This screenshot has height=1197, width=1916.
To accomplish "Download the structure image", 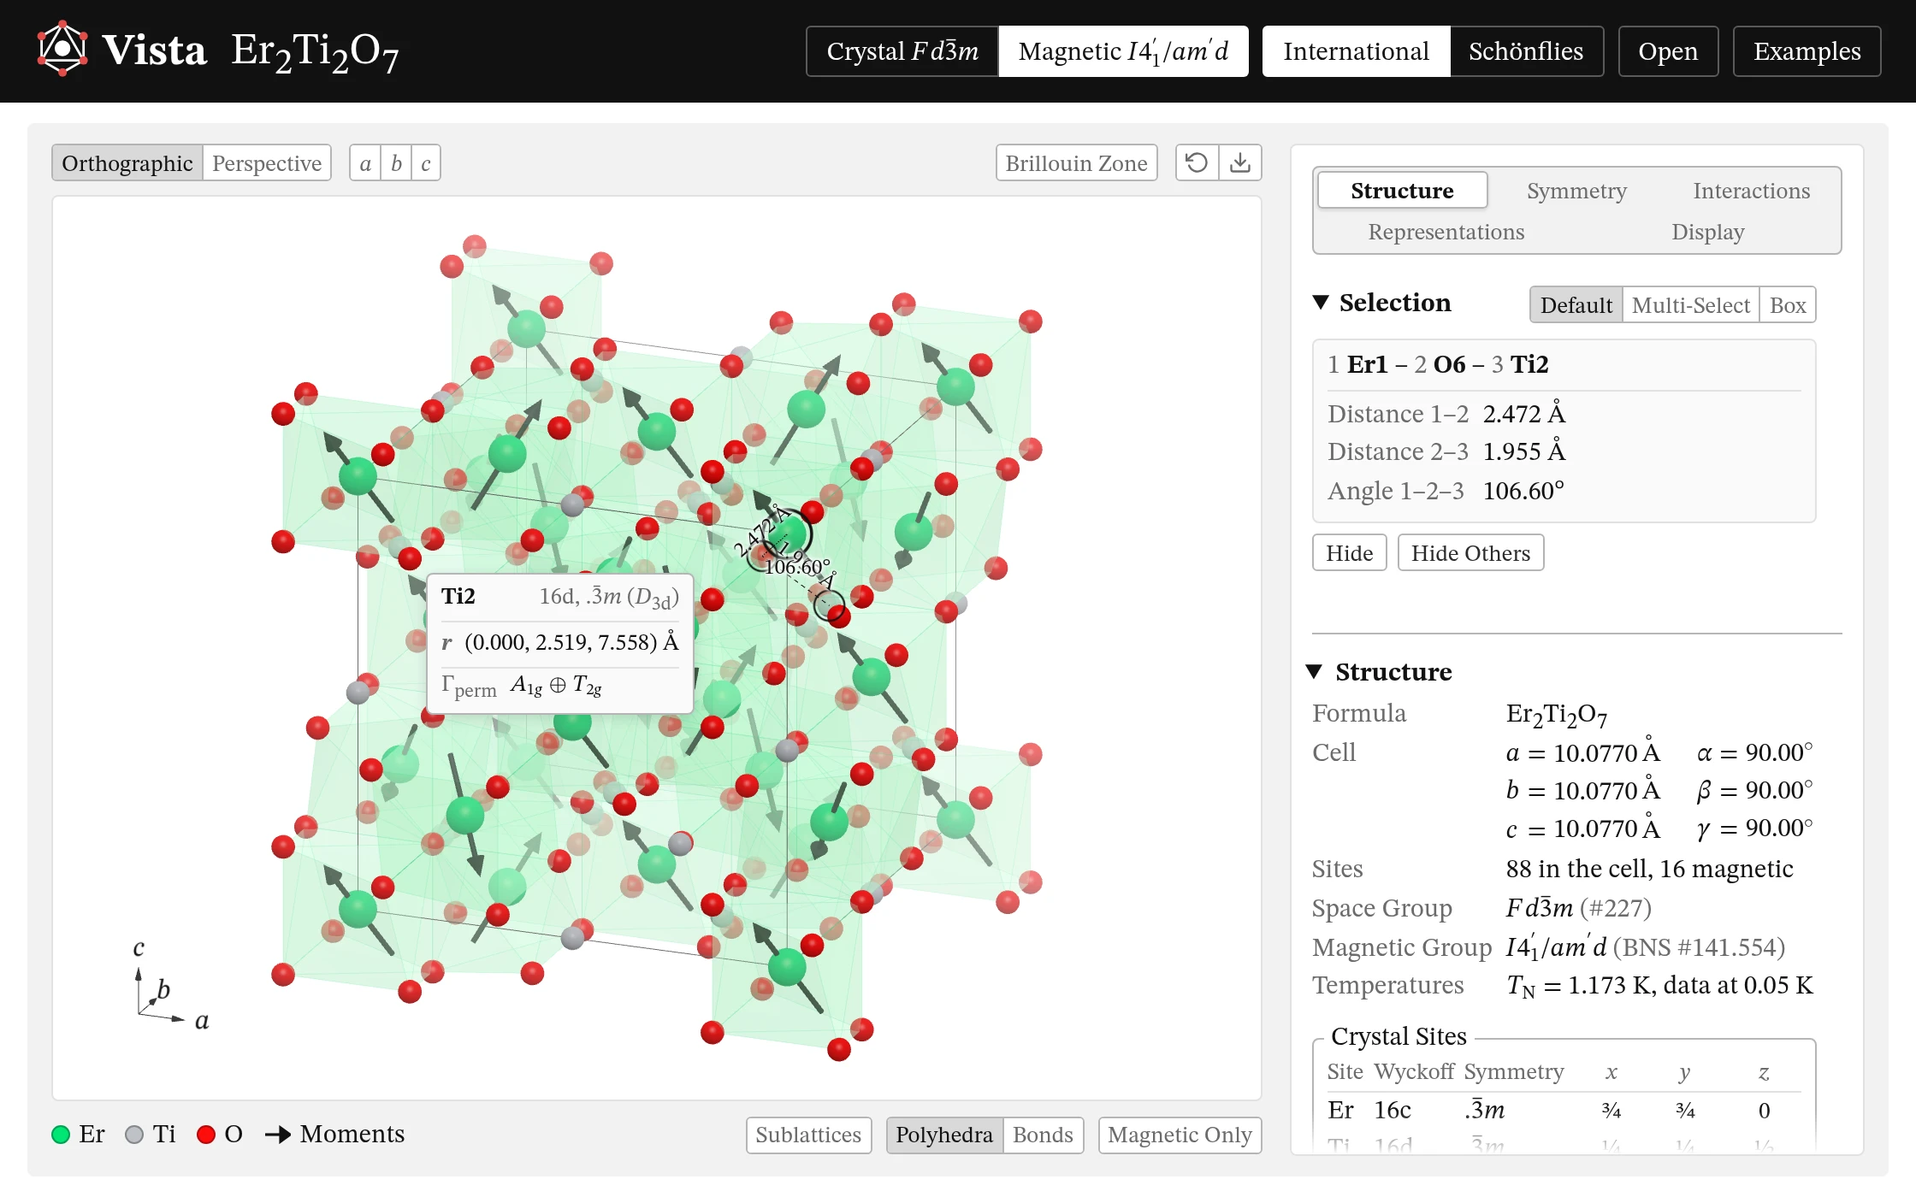I will click(x=1240, y=162).
